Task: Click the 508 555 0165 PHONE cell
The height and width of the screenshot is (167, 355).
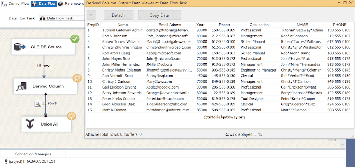Action: [x=339, y=110]
